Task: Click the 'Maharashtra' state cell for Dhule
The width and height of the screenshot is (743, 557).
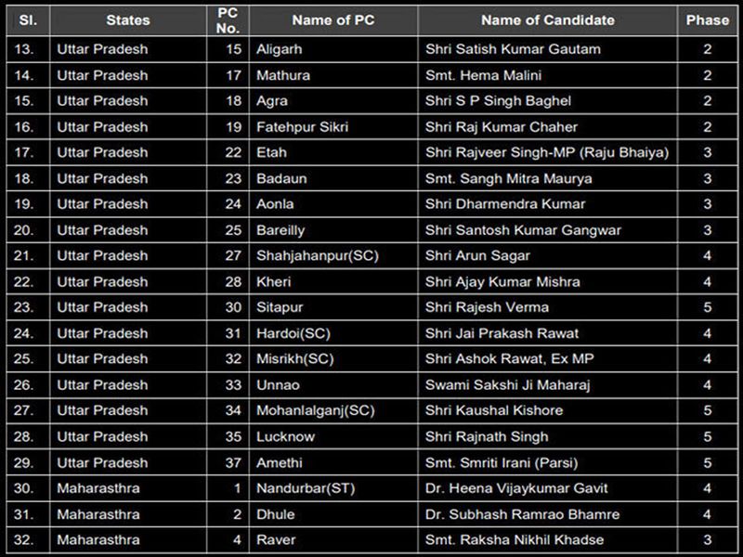Action: 97,514
